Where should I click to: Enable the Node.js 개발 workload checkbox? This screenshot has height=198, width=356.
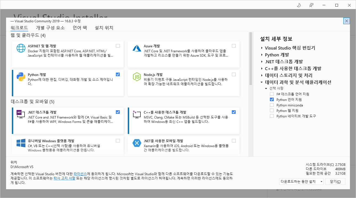[x=234, y=75]
